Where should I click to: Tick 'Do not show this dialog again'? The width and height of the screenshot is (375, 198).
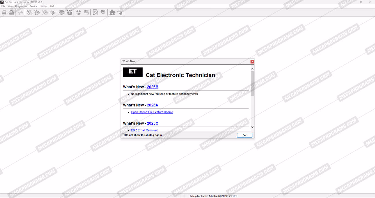pyautogui.click(x=123, y=135)
